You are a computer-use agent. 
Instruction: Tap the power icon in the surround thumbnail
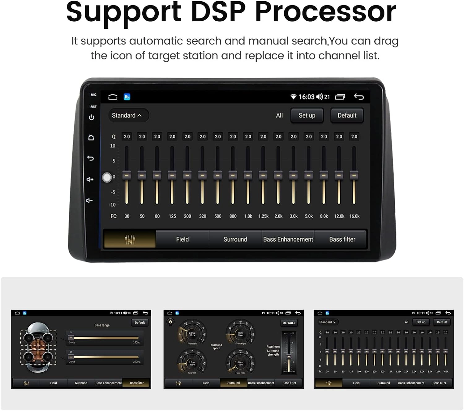pyautogui.click(x=170, y=322)
